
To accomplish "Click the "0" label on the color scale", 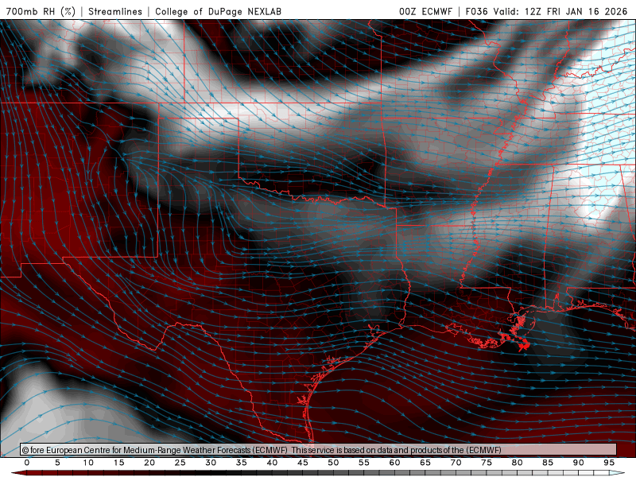I will pos(27,463).
